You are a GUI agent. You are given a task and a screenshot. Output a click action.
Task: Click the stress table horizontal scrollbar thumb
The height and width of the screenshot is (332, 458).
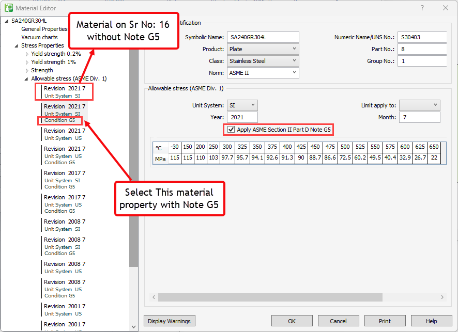pyautogui.click(x=270, y=297)
